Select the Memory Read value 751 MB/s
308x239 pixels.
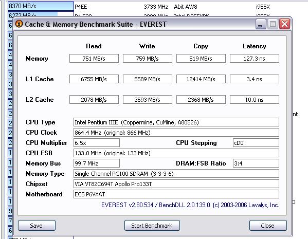pos(94,59)
